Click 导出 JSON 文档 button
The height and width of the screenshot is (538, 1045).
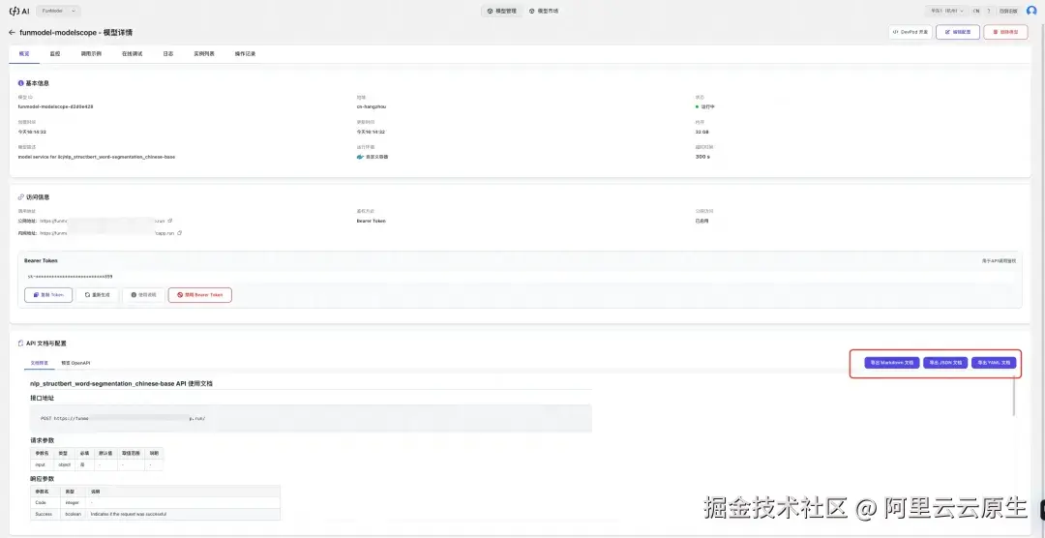pos(945,363)
